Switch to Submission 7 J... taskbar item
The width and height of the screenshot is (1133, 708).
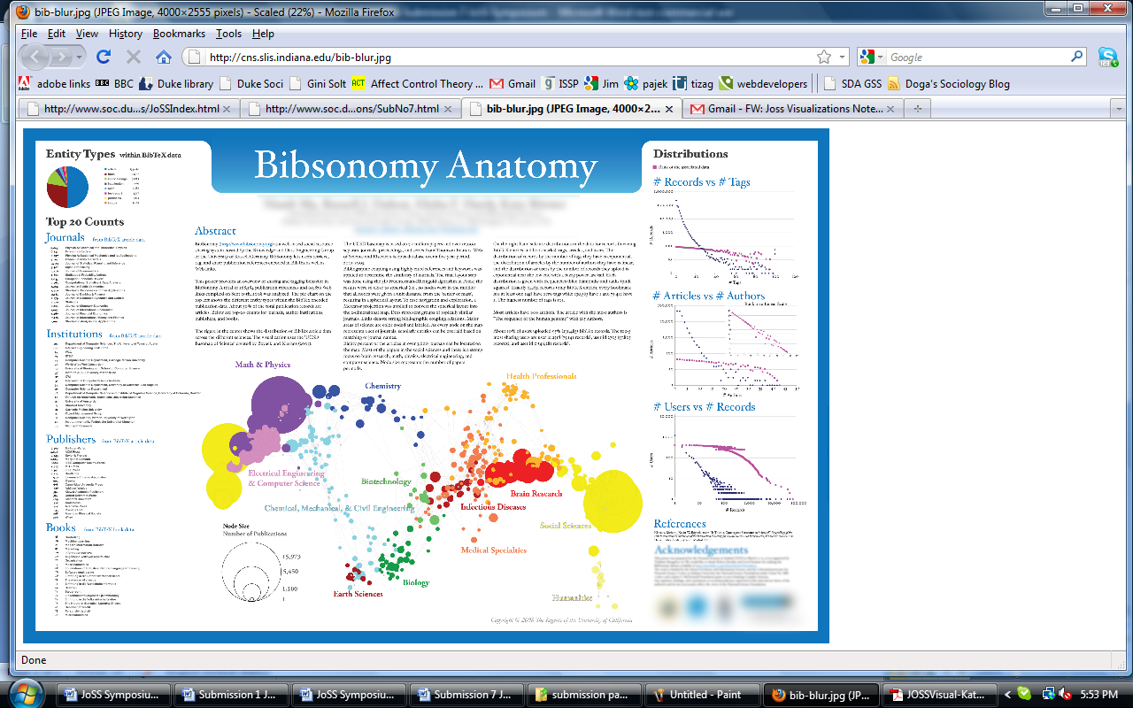coord(466,695)
